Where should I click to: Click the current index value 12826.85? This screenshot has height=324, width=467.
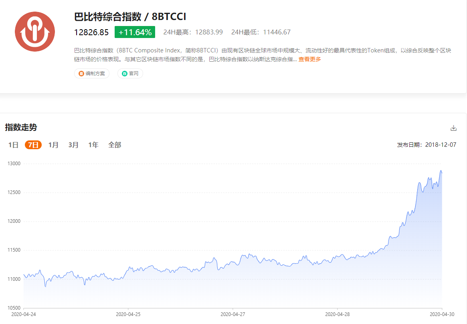91,32
